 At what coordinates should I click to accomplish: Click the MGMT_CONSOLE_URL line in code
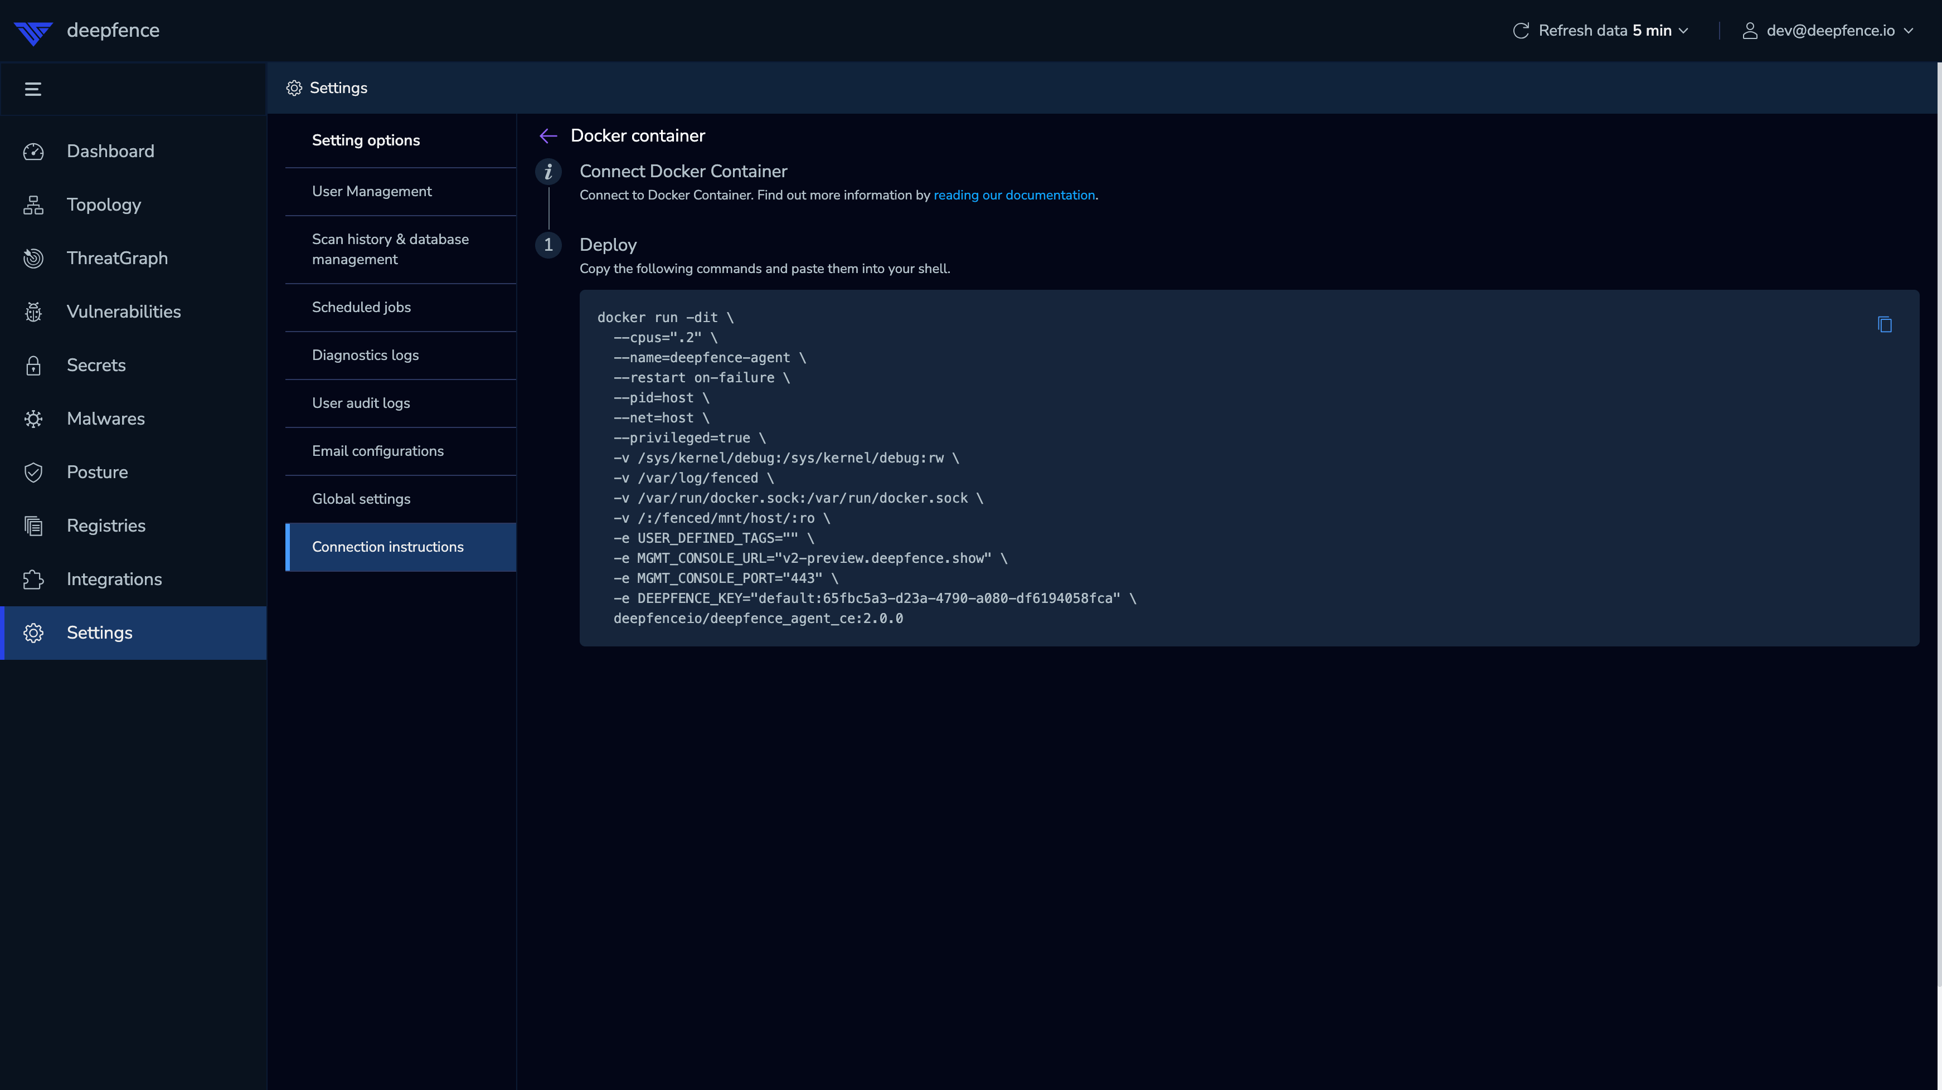(x=810, y=558)
